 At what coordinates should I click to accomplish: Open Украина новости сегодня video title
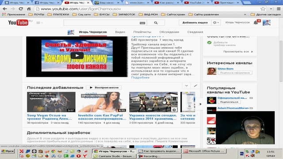tap(153, 117)
